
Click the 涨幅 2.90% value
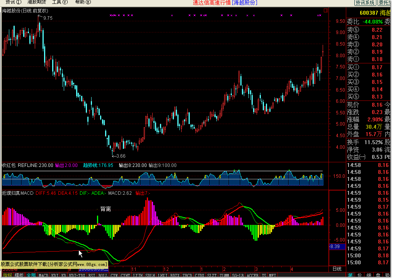click(x=375, y=119)
